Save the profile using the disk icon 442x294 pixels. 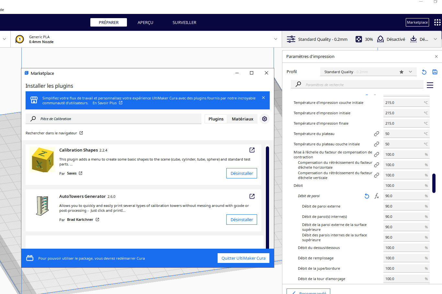pos(435,72)
